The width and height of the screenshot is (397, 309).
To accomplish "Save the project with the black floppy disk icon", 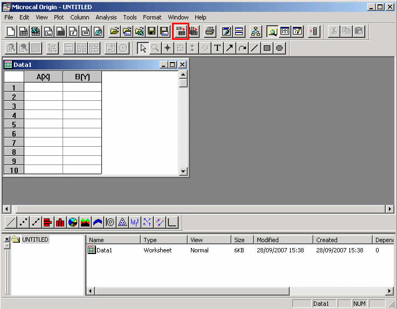I will pyautogui.click(x=152, y=31).
